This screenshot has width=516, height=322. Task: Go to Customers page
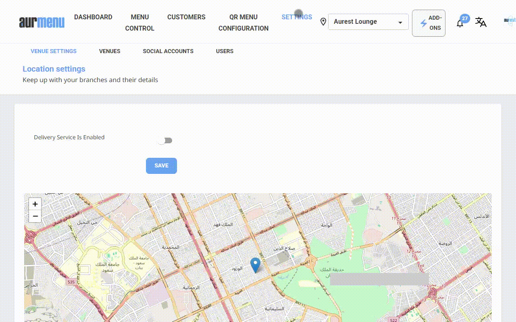(186, 17)
